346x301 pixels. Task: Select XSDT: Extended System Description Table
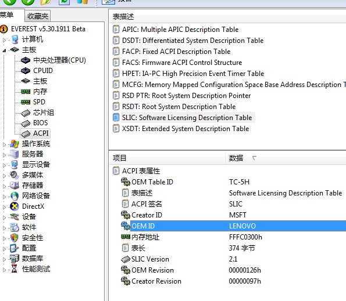(x=186, y=129)
